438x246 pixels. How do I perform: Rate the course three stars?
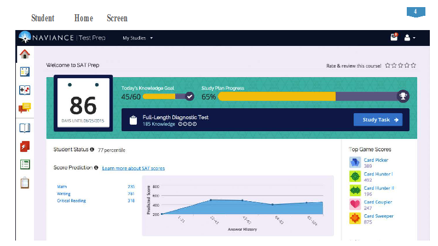(x=401, y=66)
